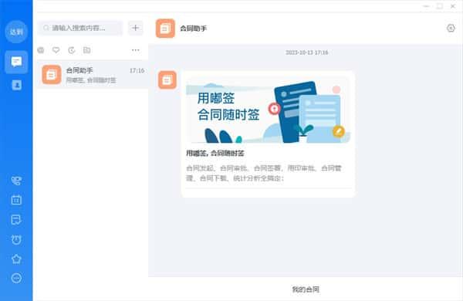Open the calendar icon in sidebar

click(16, 200)
